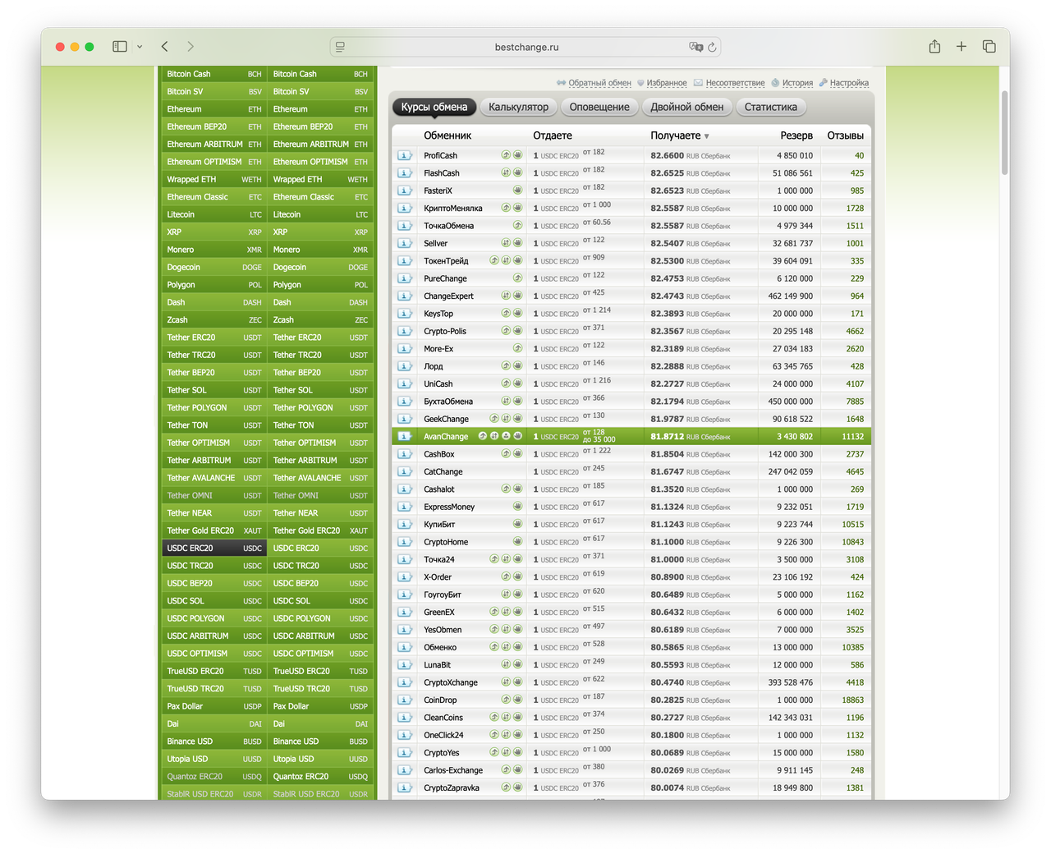Screen dimensions: 1051x854
Task: Click the reserve 462 149 900 cell
Action: pos(790,296)
